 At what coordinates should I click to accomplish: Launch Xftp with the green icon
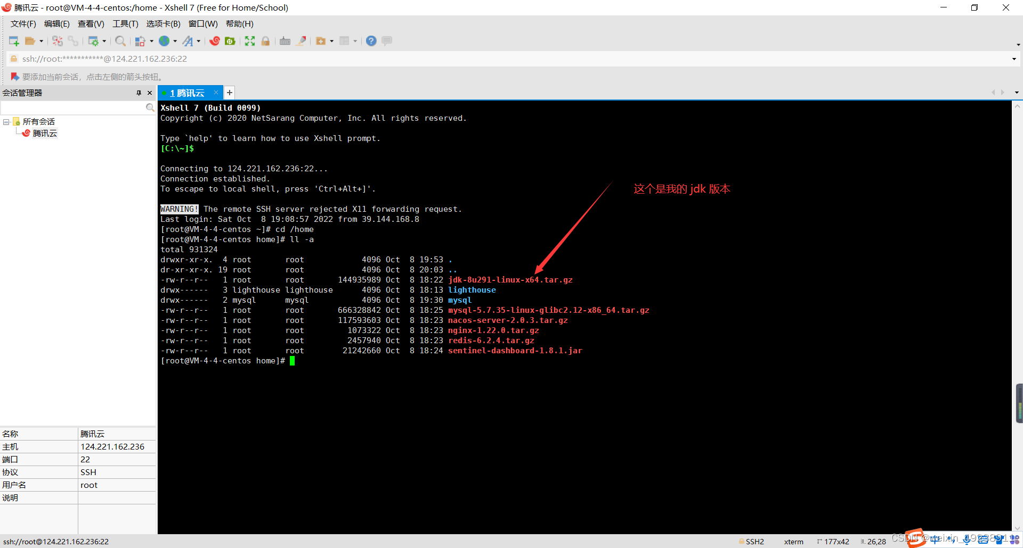(x=230, y=41)
